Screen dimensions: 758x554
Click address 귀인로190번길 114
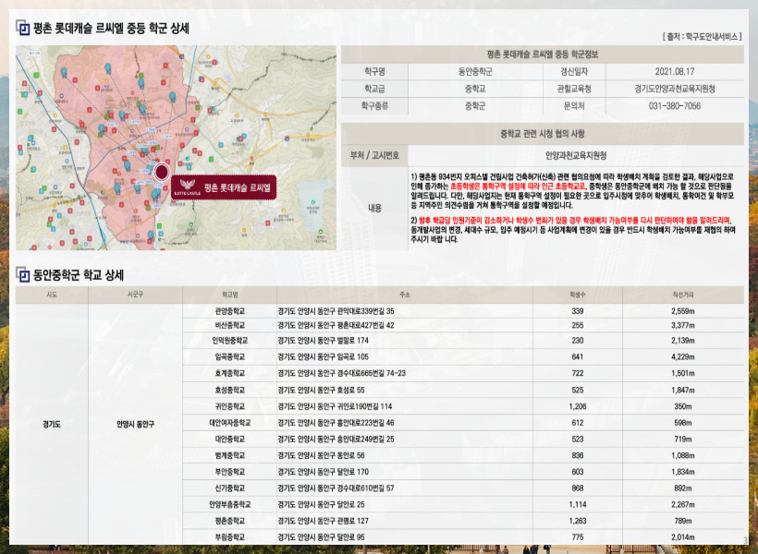[364, 406]
